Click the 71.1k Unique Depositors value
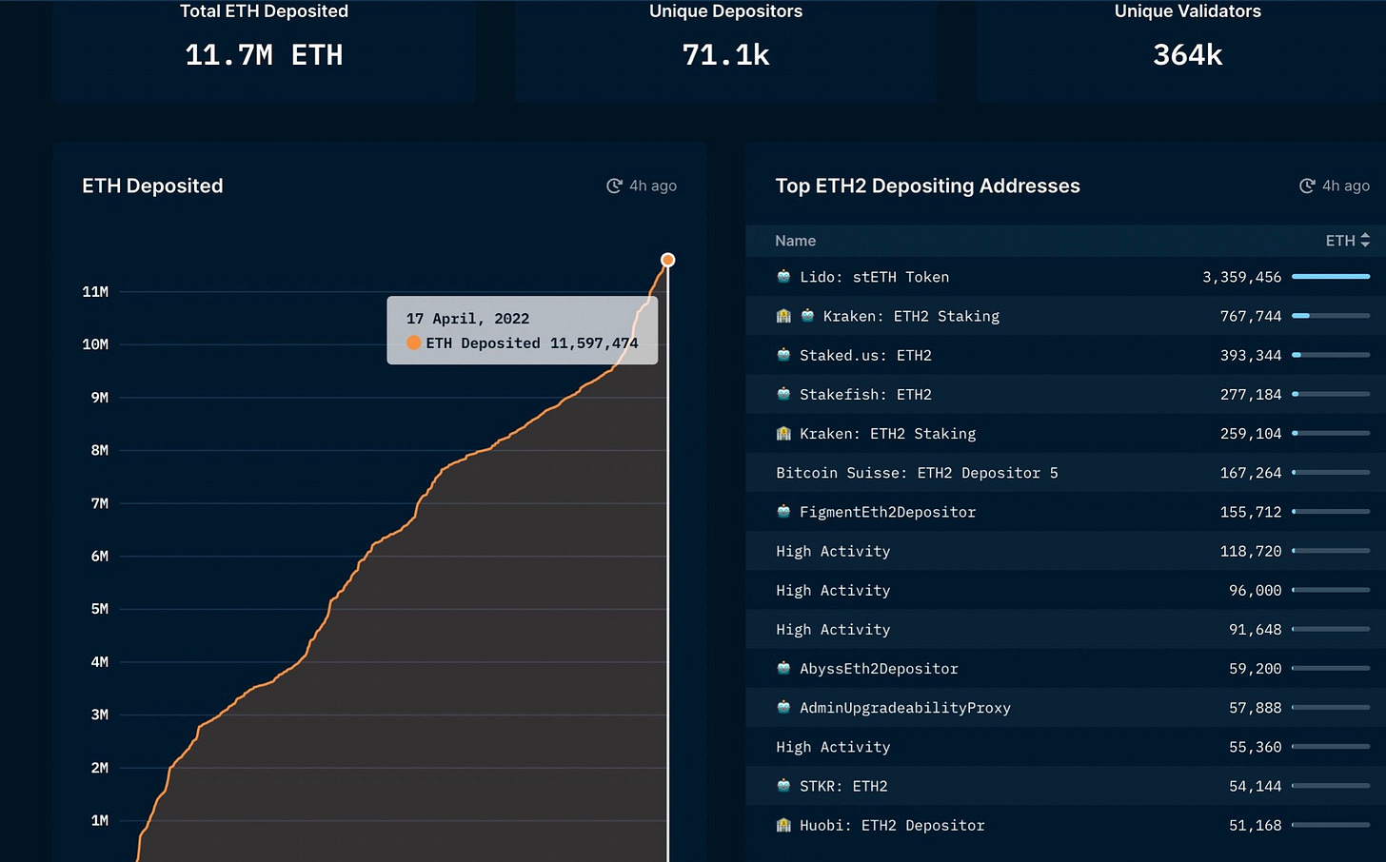1386x862 pixels. pos(725,55)
